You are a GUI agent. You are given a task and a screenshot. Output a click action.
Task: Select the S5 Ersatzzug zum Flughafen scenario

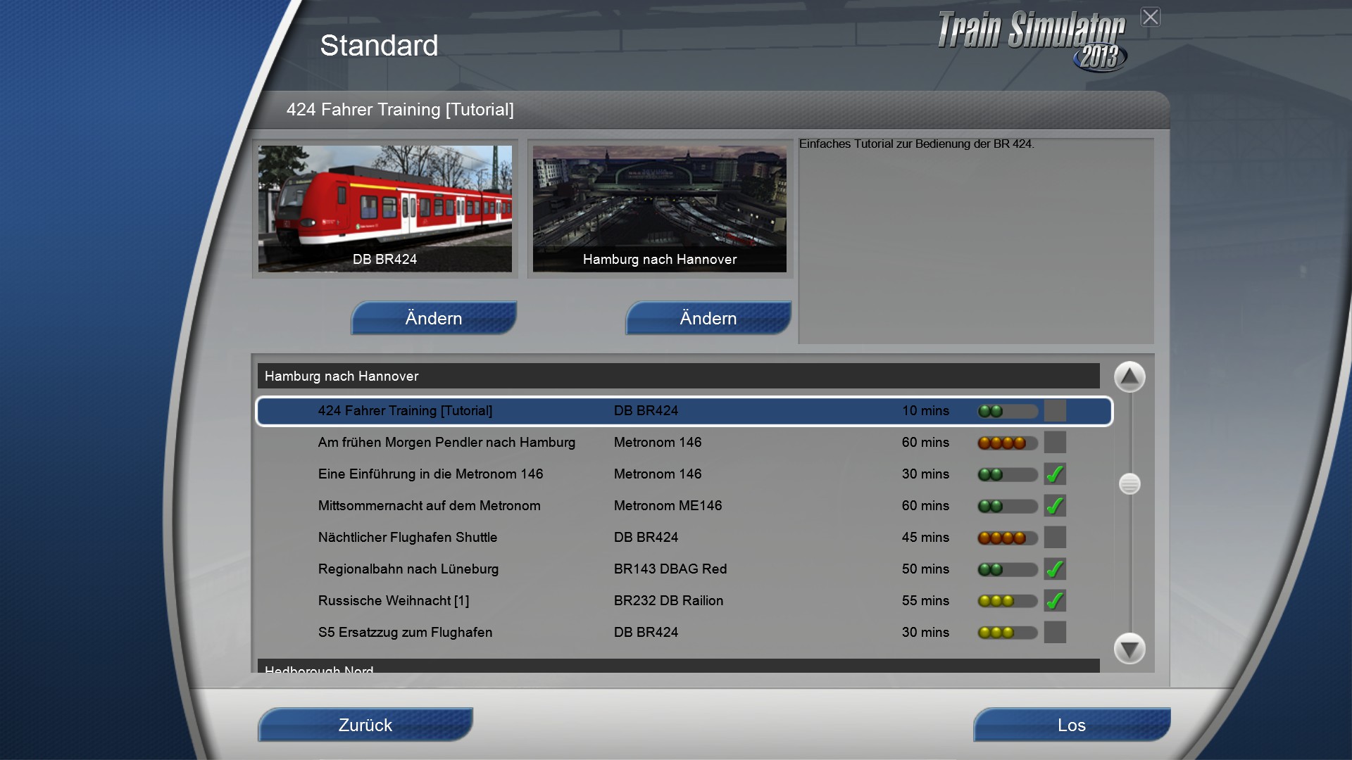(405, 633)
